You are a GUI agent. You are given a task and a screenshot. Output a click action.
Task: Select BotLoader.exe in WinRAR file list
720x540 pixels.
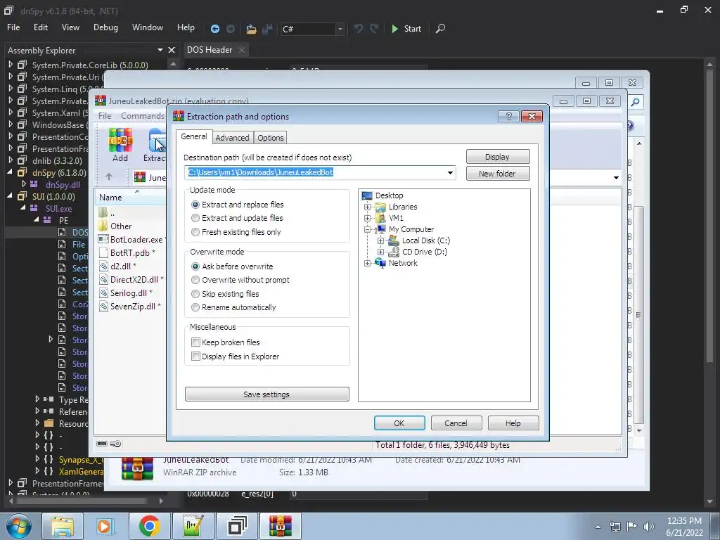(136, 240)
